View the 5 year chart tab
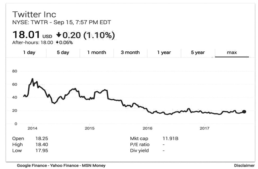The height and width of the screenshot is (169, 258). [x=197, y=53]
